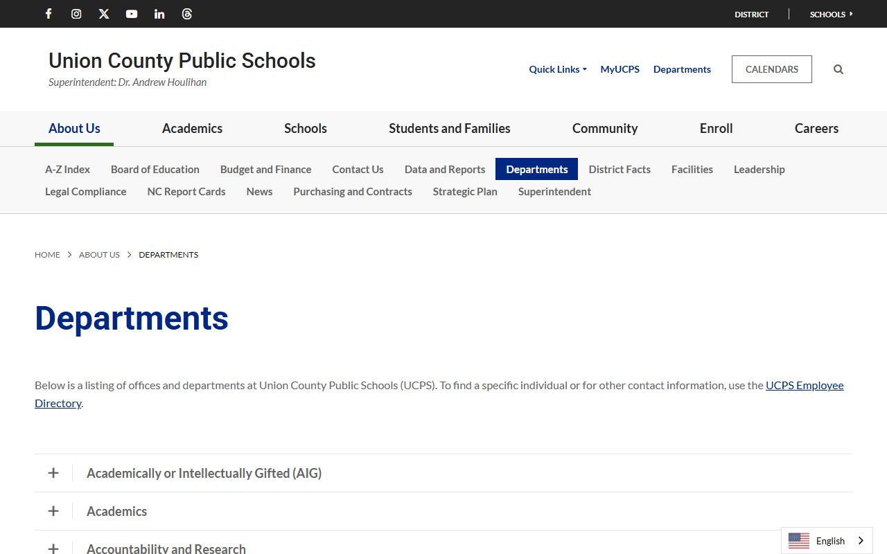This screenshot has height=554, width=887.
Task: Open the Budget and Finance submenu link
Action: coord(266,169)
